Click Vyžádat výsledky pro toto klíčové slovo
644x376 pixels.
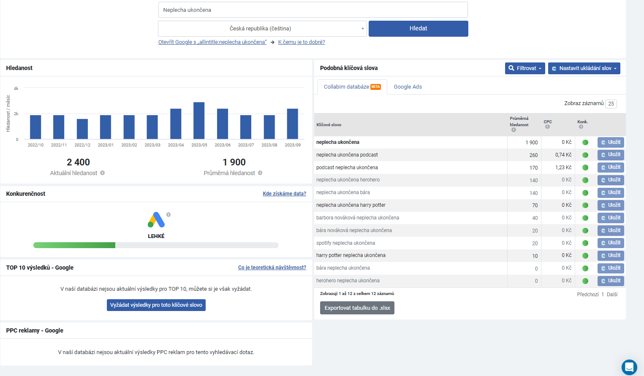click(156, 305)
